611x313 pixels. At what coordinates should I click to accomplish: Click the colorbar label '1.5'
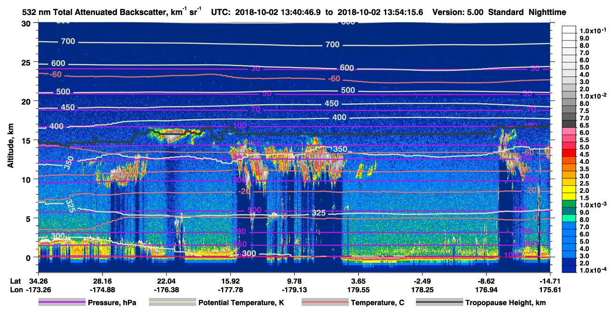click(583, 198)
